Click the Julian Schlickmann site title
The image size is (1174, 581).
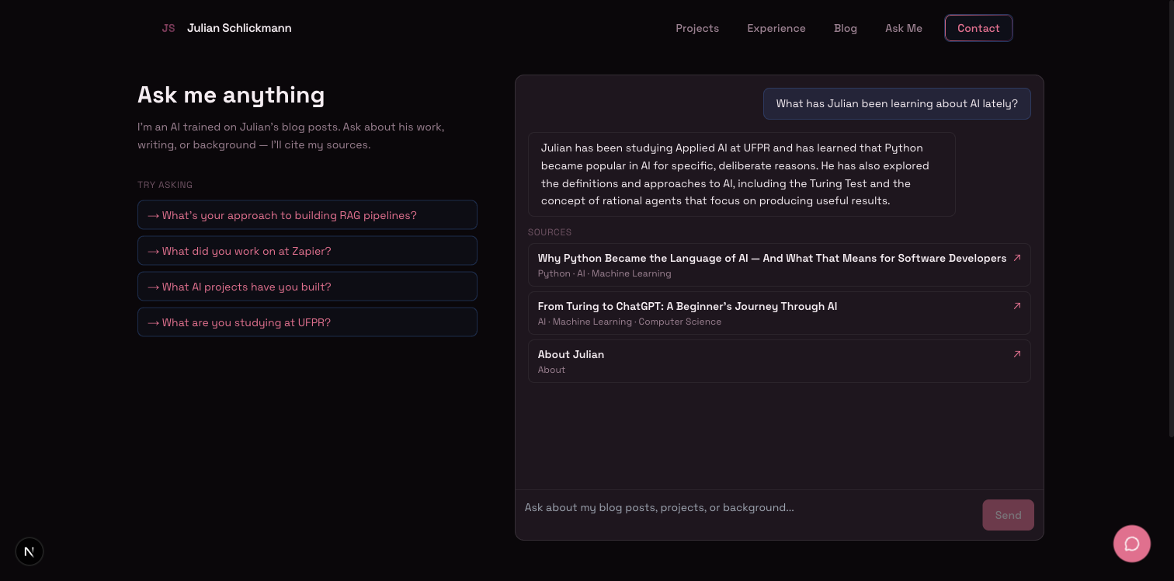[239, 28]
